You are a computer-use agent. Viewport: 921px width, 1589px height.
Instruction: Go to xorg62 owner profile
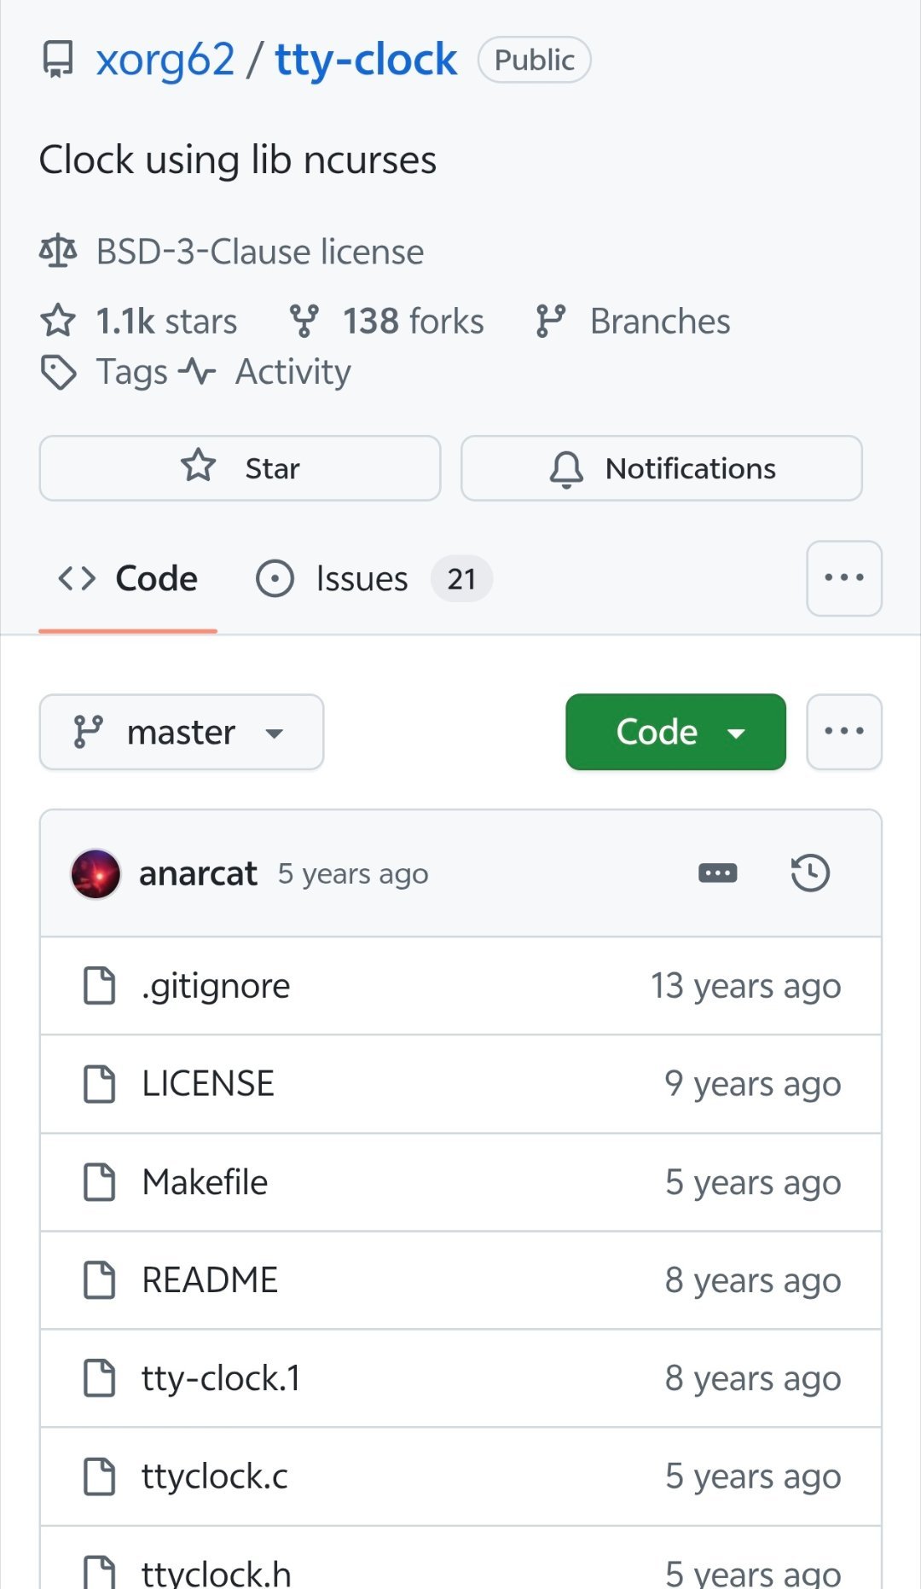point(165,60)
